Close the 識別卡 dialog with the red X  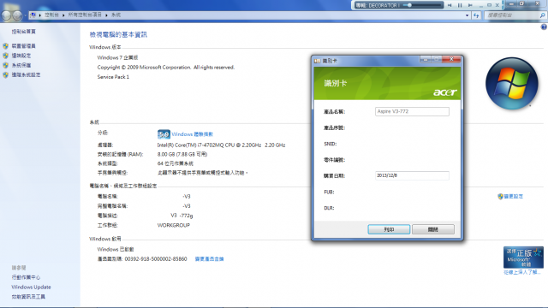click(451, 59)
